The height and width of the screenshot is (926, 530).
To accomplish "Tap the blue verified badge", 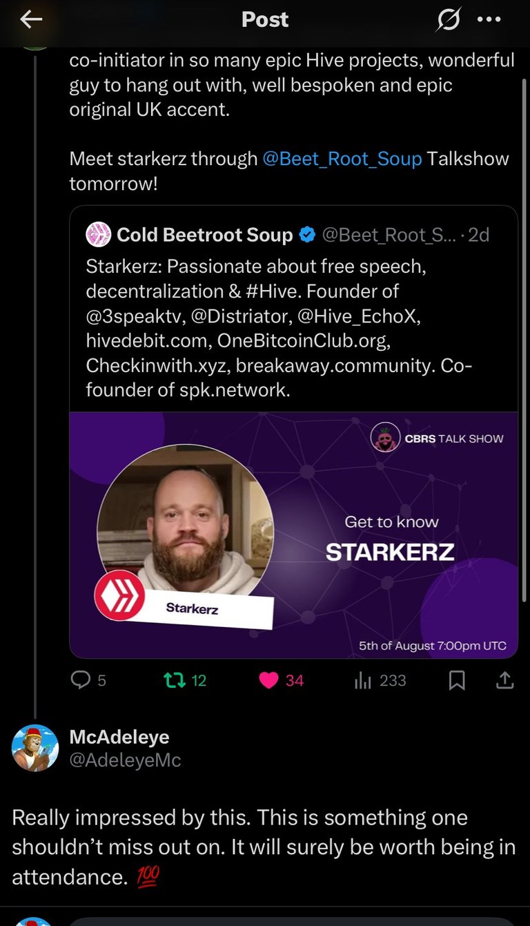I will click(307, 235).
